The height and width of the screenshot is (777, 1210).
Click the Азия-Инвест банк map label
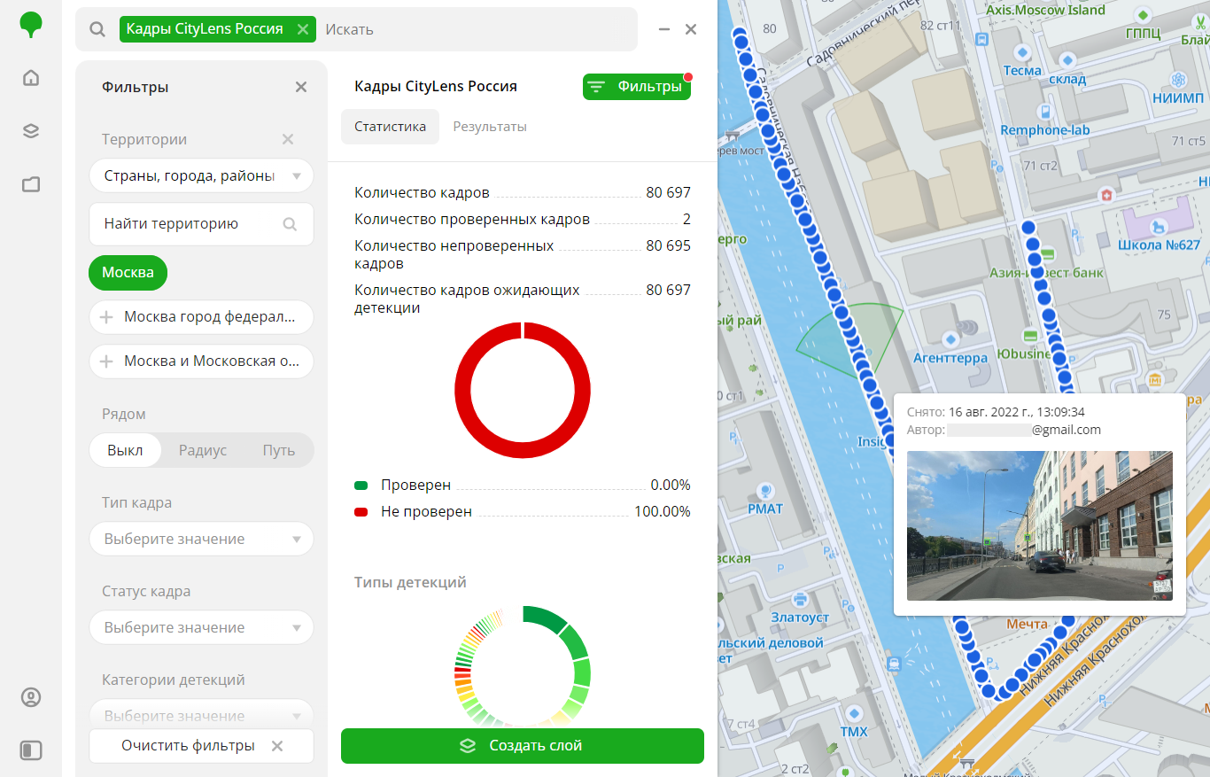click(x=1046, y=273)
